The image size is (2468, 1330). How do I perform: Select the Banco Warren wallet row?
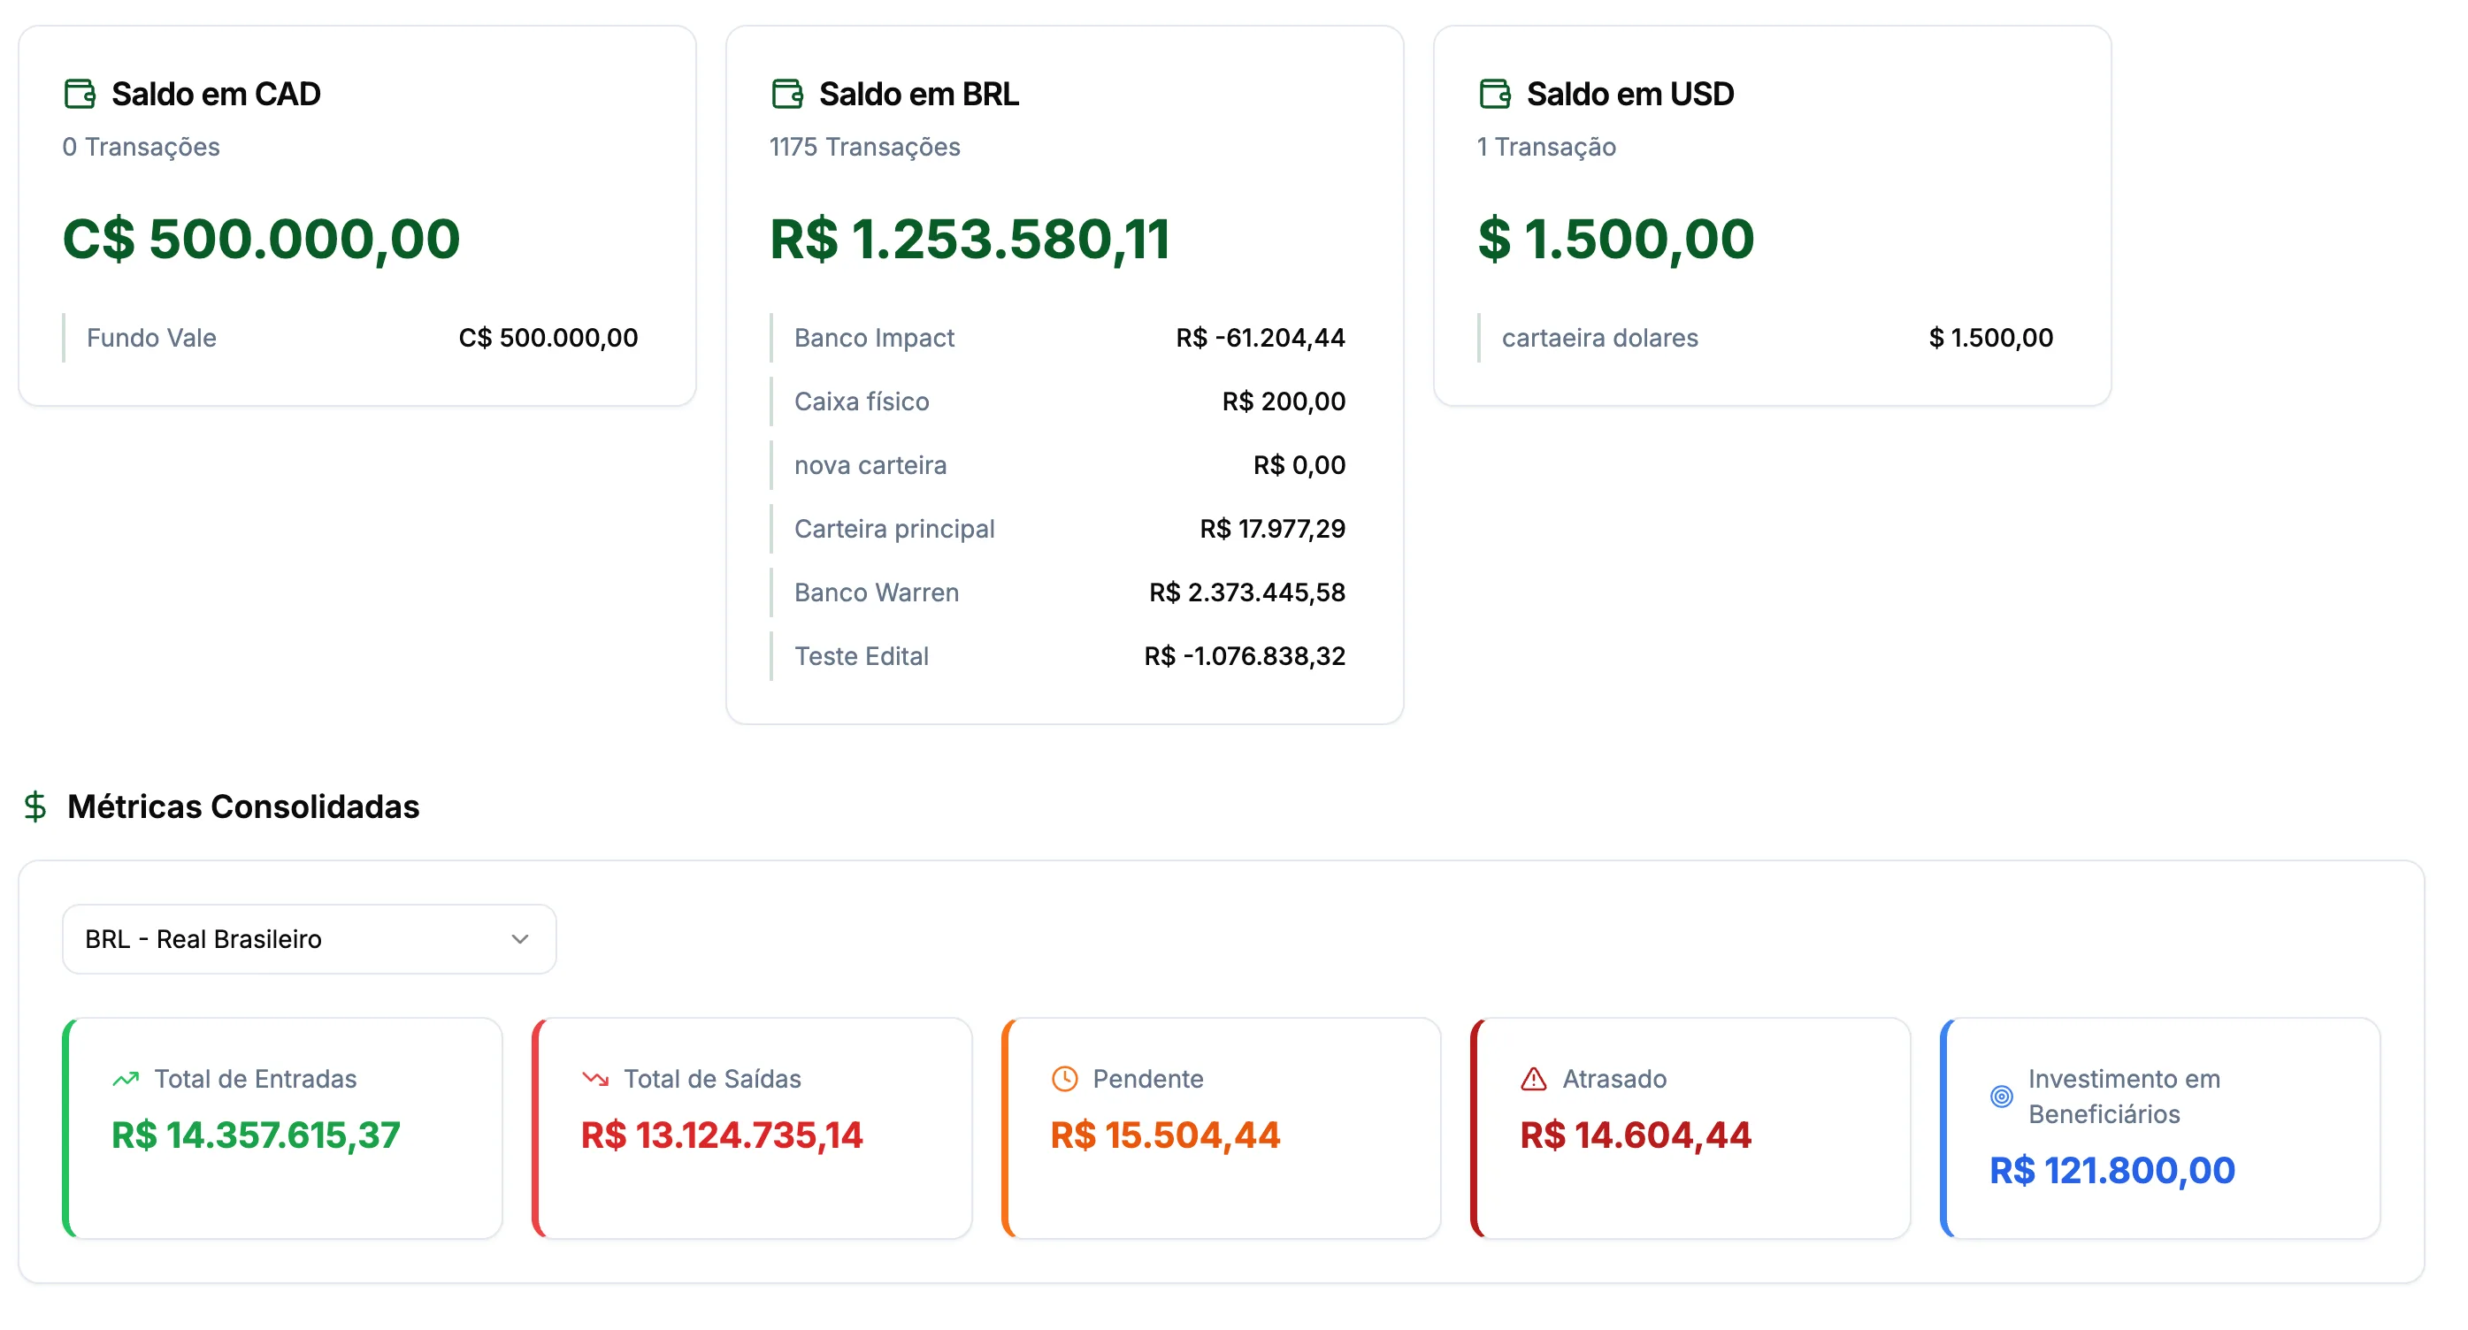pos(1059,592)
